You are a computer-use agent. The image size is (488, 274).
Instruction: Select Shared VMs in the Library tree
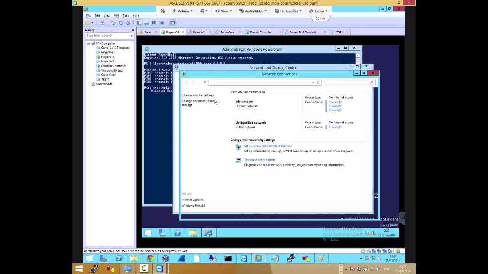(x=104, y=84)
